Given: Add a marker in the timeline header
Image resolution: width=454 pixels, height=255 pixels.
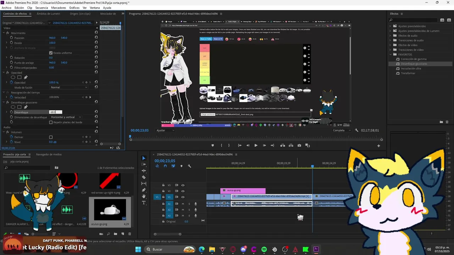Looking at the screenshot, I should tap(181, 166).
